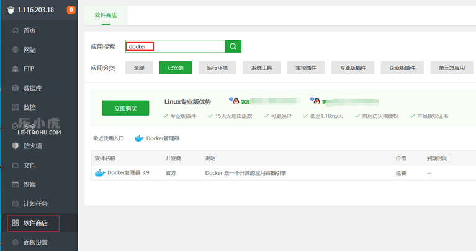
Task: Click the Docker whale icon in table row
Action: [x=100, y=173]
